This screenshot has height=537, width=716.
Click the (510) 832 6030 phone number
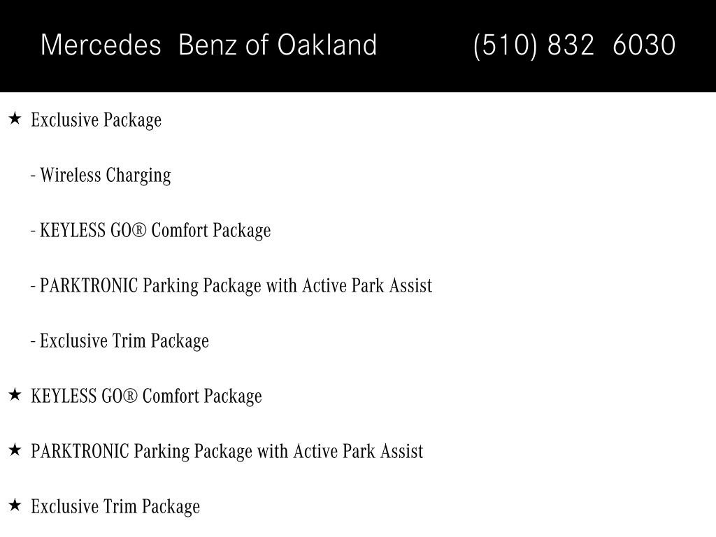coord(575,45)
